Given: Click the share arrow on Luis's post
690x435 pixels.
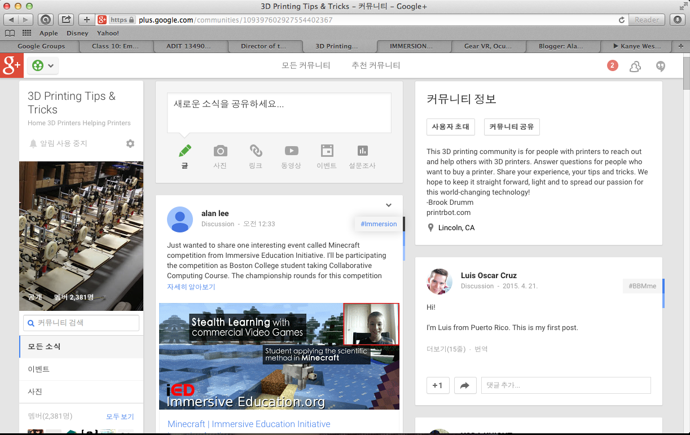Looking at the screenshot, I should (465, 385).
